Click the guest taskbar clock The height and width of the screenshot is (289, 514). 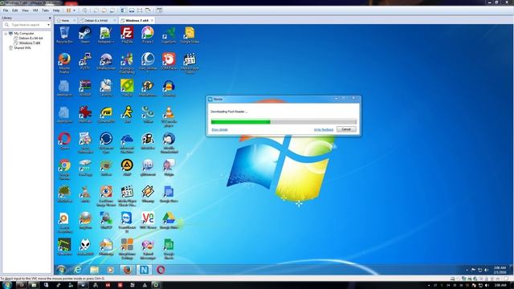(500, 270)
